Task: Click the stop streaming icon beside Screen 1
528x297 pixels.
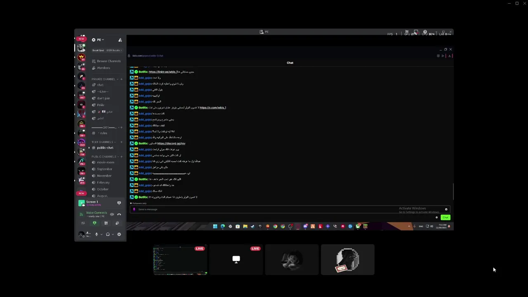Action: pos(119,203)
